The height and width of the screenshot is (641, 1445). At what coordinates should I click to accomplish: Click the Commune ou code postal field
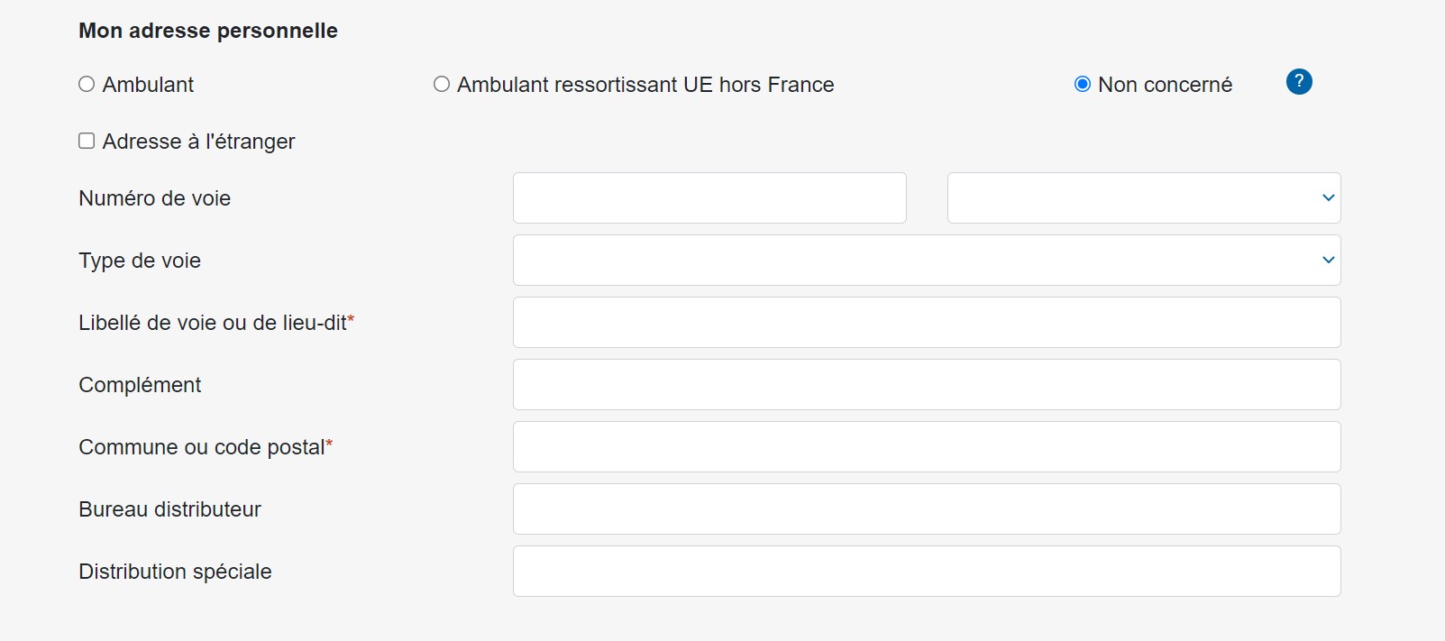pos(927,446)
